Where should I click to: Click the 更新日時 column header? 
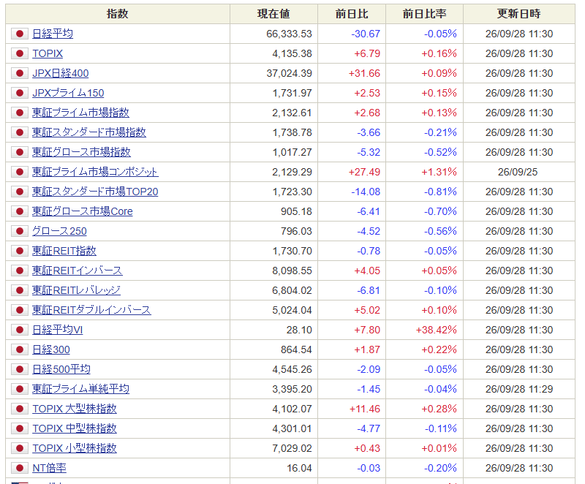tap(519, 14)
